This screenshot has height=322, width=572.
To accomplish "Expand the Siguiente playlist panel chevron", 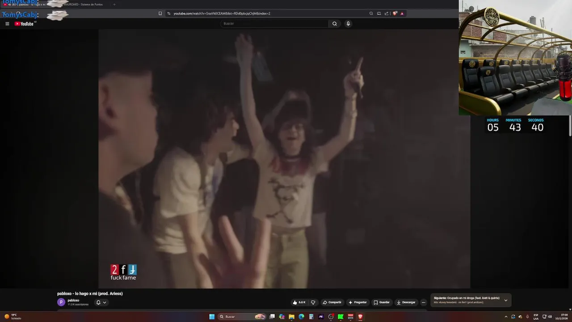I will [506, 300].
